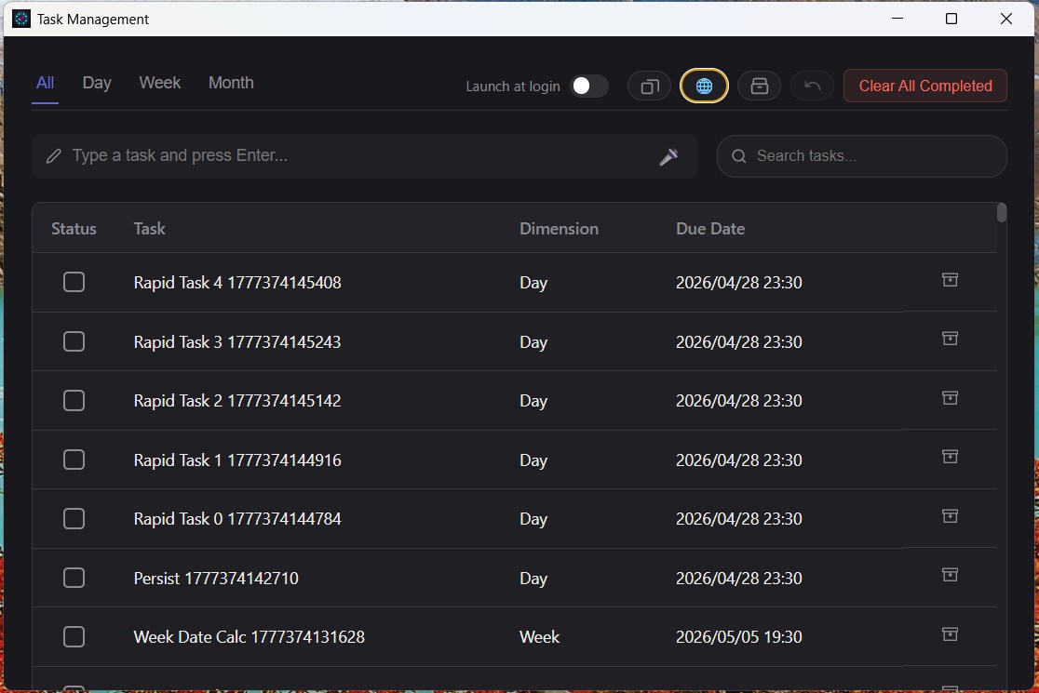This screenshot has width=1039, height=693.
Task: Archive Rapid Task 3 1777374145243
Action: point(950,339)
